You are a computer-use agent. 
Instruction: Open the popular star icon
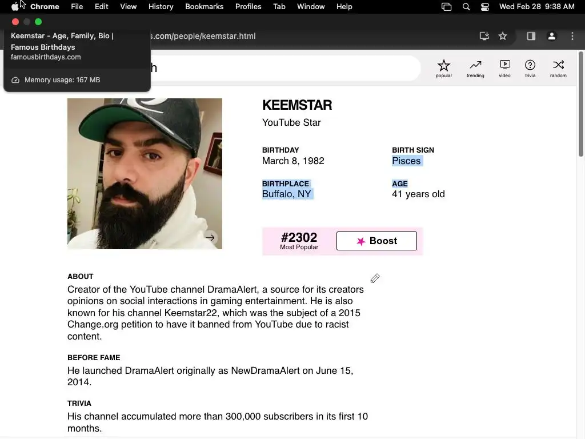(443, 69)
